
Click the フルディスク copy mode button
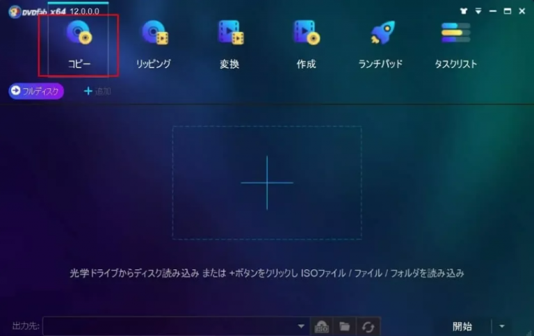coord(36,91)
